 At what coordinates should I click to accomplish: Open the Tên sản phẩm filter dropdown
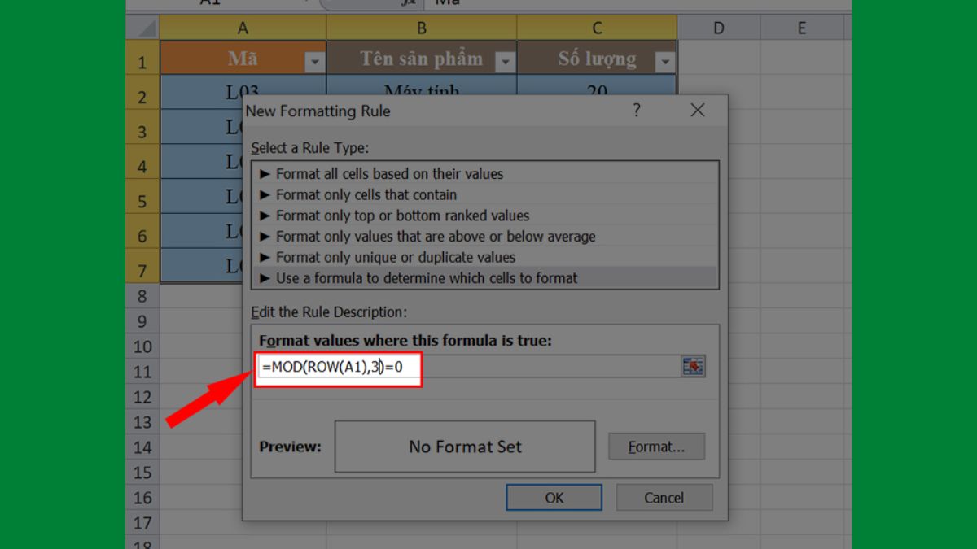[505, 62]
